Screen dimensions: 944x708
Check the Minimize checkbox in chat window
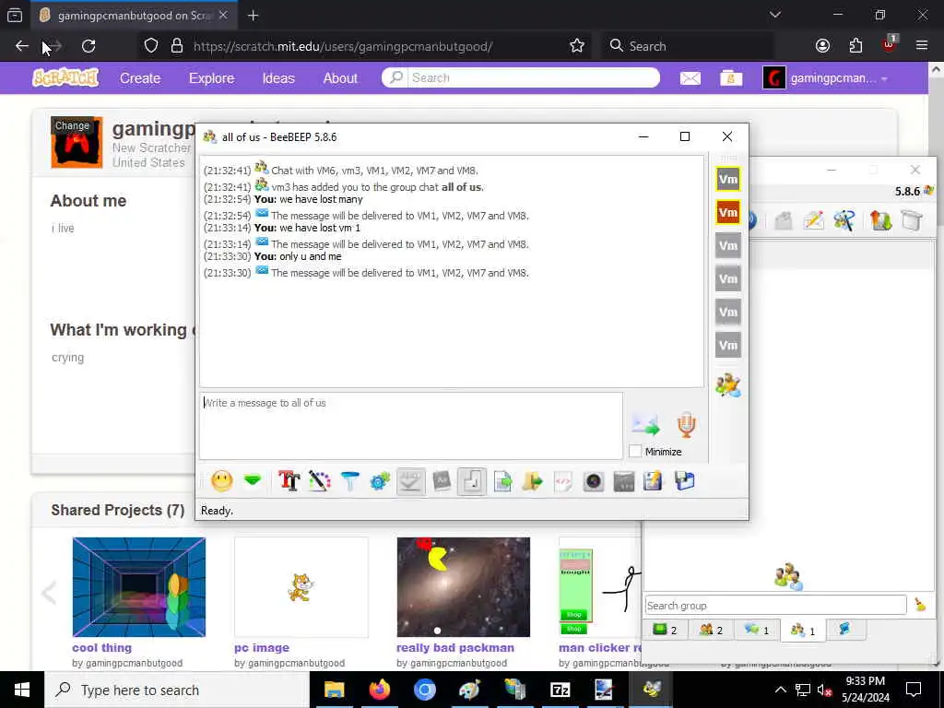click(x=635, y=451)
